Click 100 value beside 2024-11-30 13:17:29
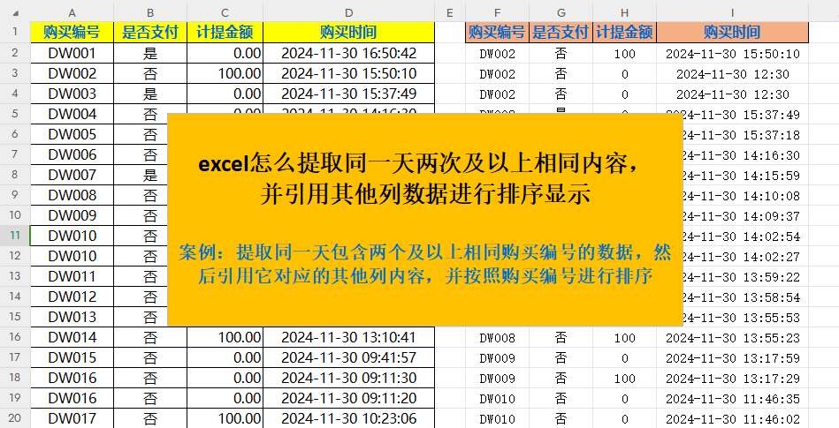 (x=624, y=379)
